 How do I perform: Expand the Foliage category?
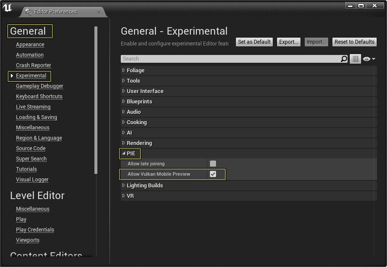(124, 70)
